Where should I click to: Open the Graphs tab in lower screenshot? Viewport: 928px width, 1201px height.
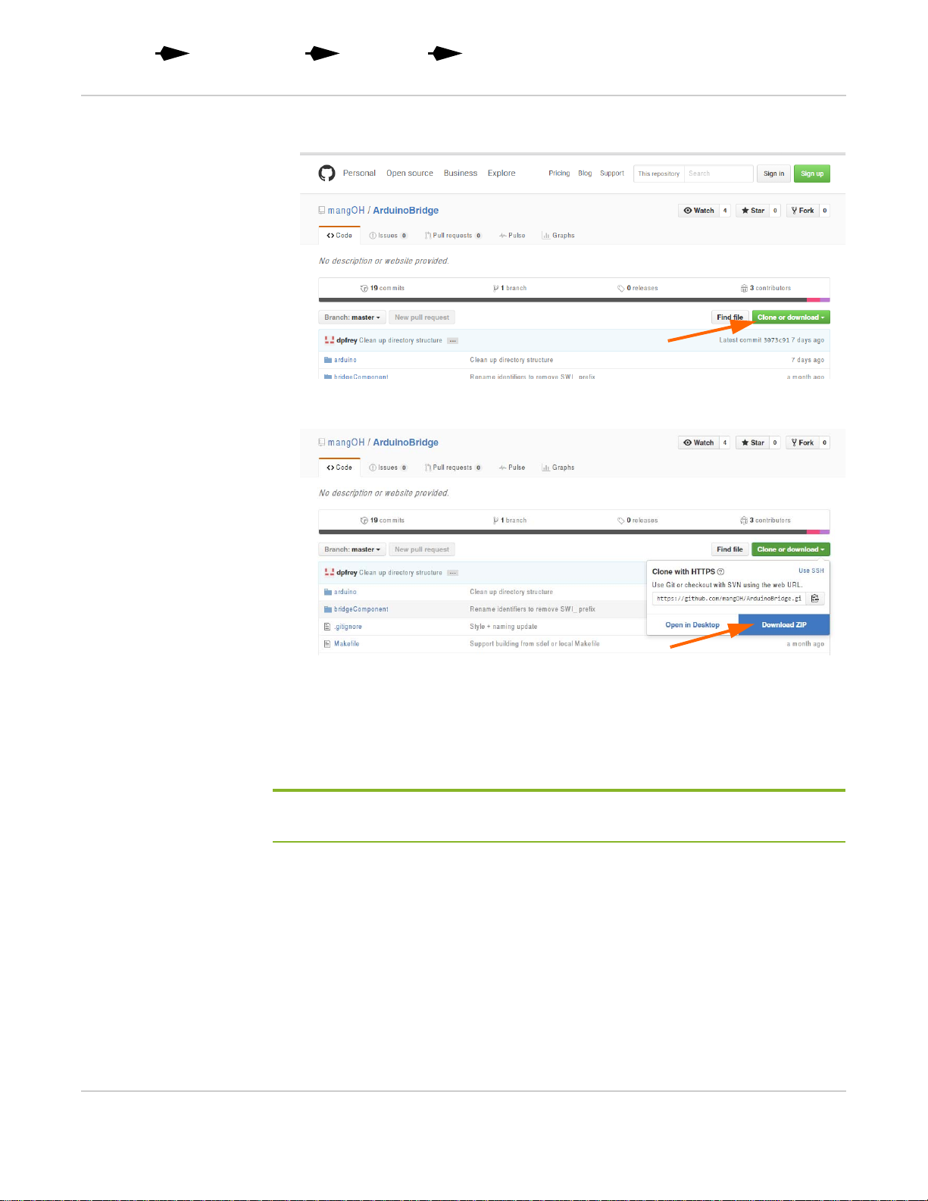pyautogui.click(x=558, y=468)
